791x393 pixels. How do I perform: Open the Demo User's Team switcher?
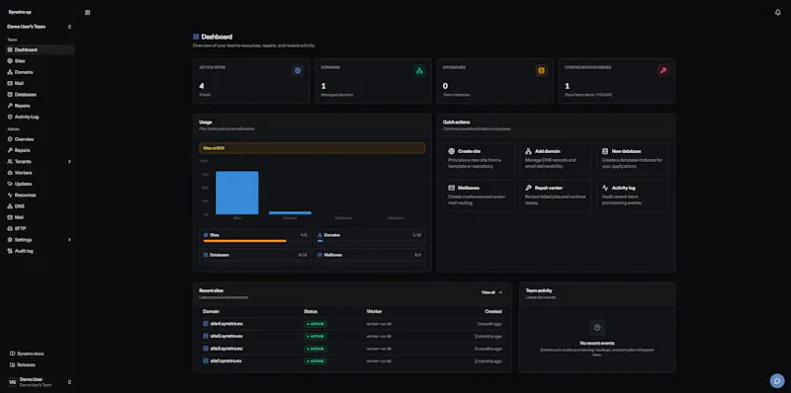tap(40, 27)
